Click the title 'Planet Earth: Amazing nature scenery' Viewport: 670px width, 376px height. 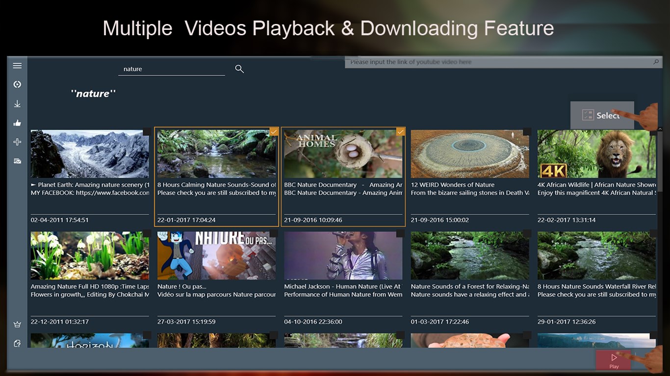tap(90, 185)
